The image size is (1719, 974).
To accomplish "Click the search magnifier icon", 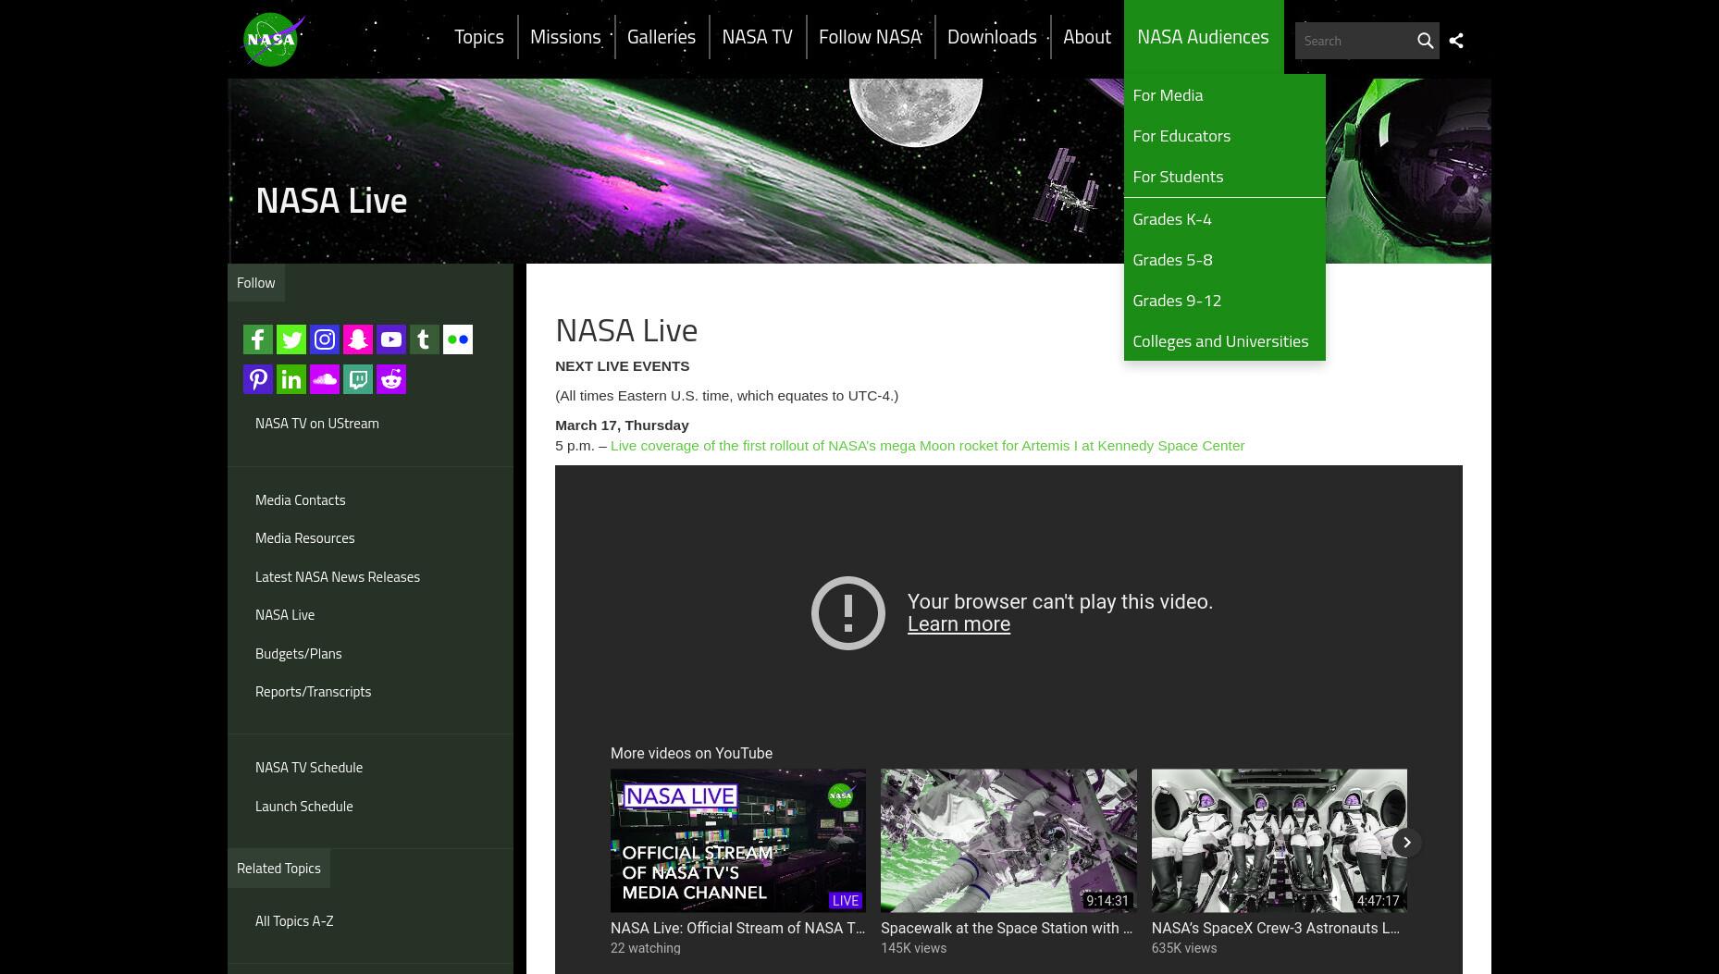I will [x=1425, y=41].
